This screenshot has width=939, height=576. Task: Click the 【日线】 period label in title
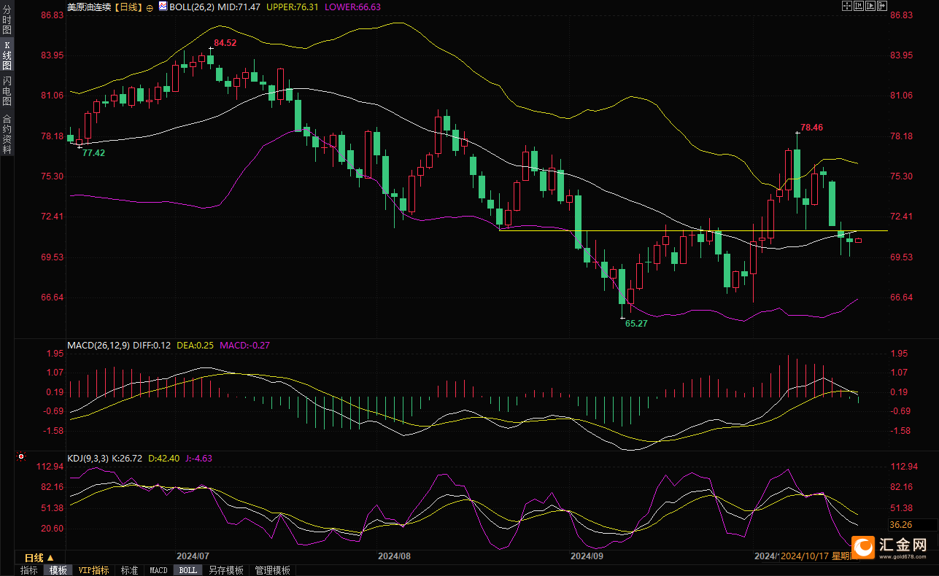point(128,7)
